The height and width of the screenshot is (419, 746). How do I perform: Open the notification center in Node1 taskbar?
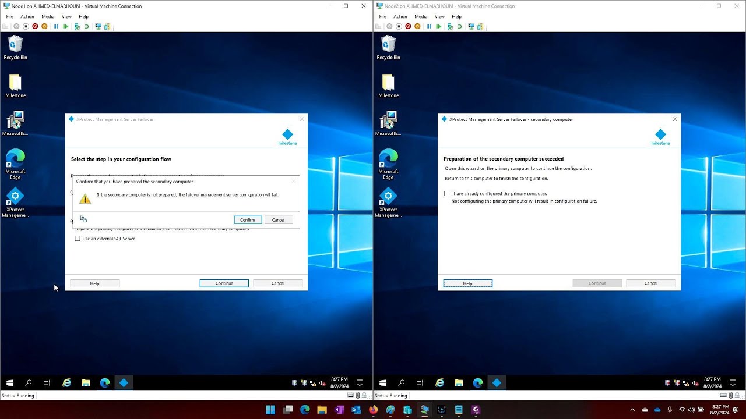click(360, 383)
